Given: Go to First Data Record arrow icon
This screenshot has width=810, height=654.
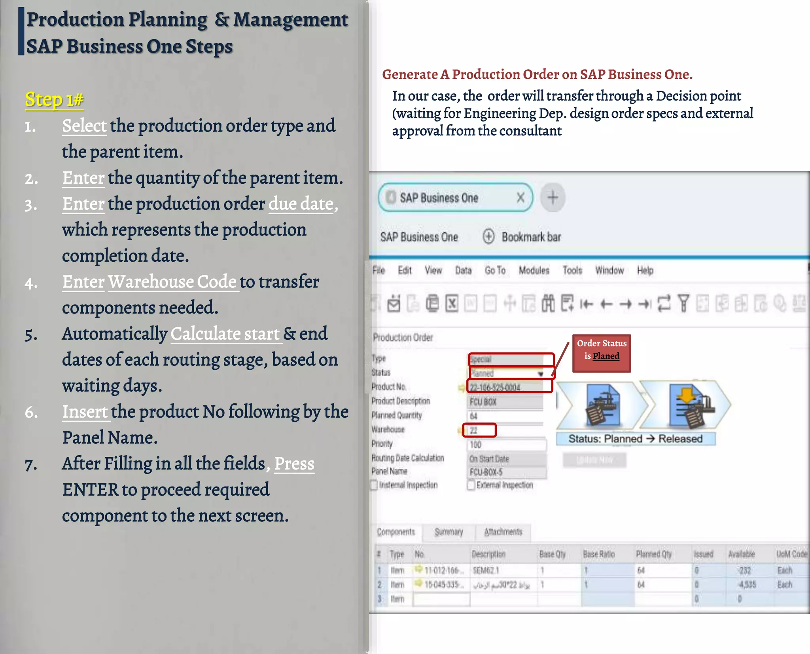Looking at the screenshot, I should [587, 304].
